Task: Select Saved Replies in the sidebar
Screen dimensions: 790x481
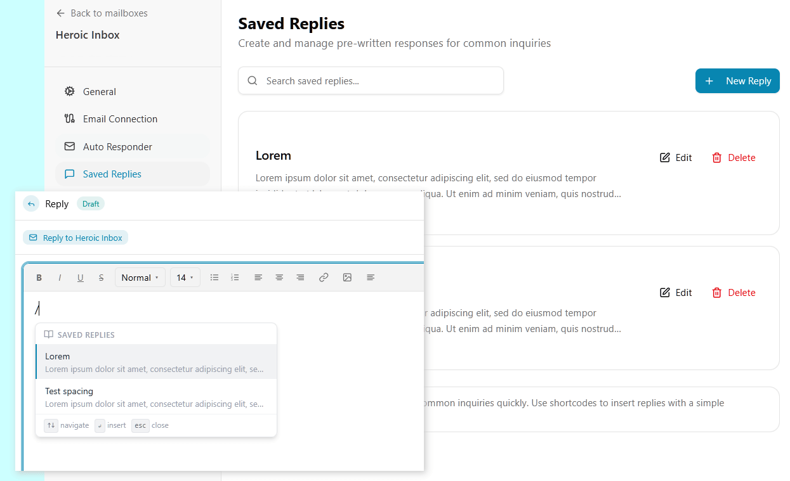Action: [133, 174]
